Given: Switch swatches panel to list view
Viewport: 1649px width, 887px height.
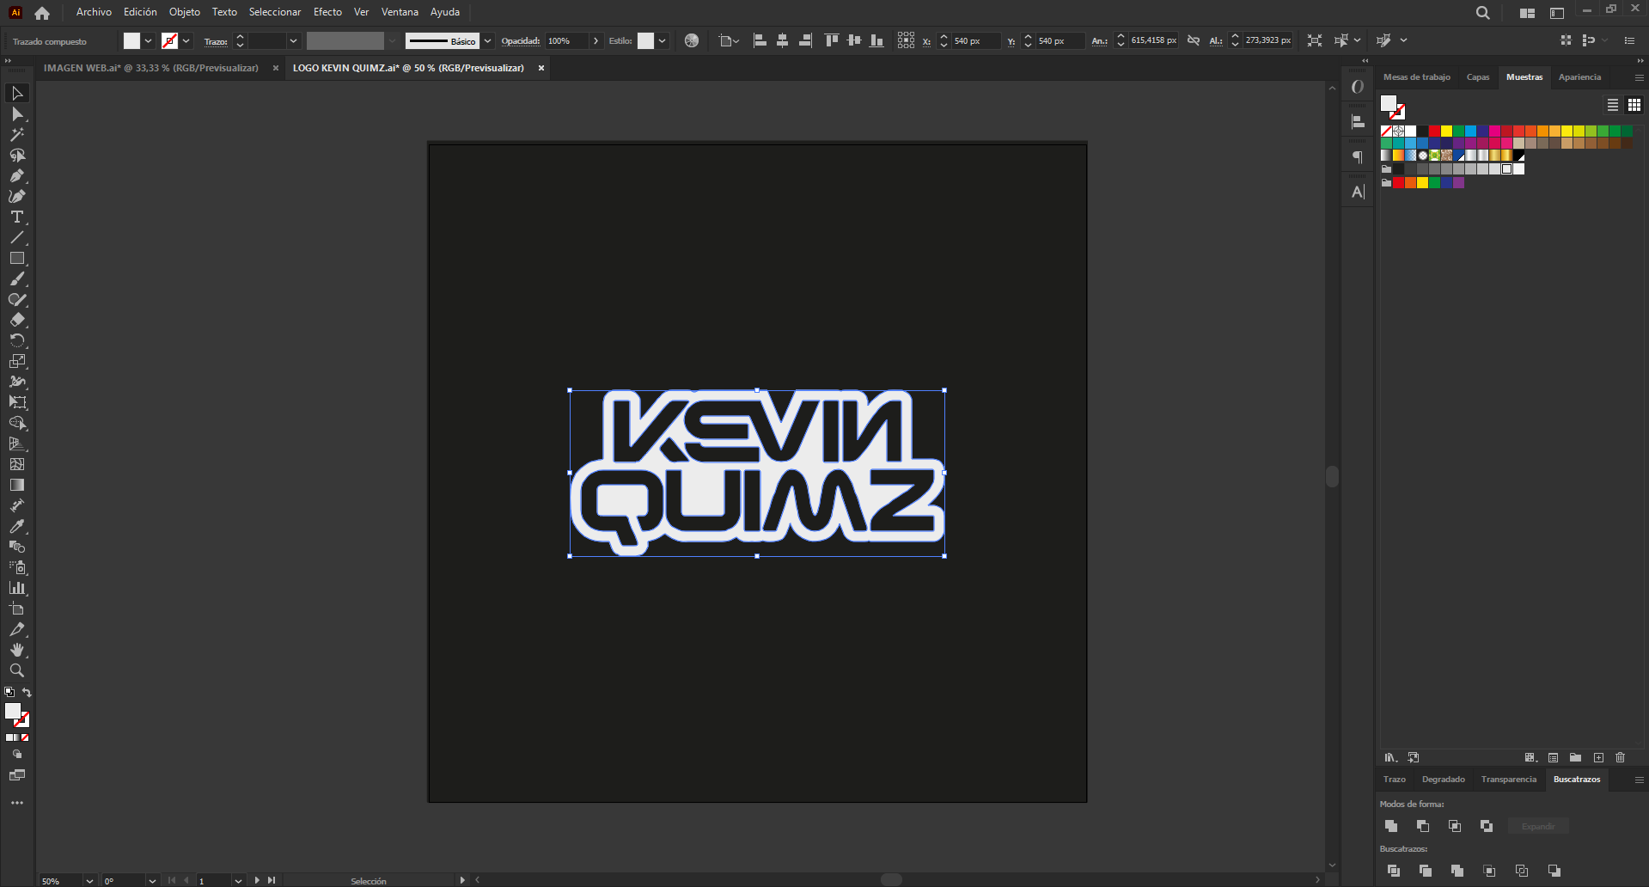Looking at the screenshot, I should (1613, 105).
